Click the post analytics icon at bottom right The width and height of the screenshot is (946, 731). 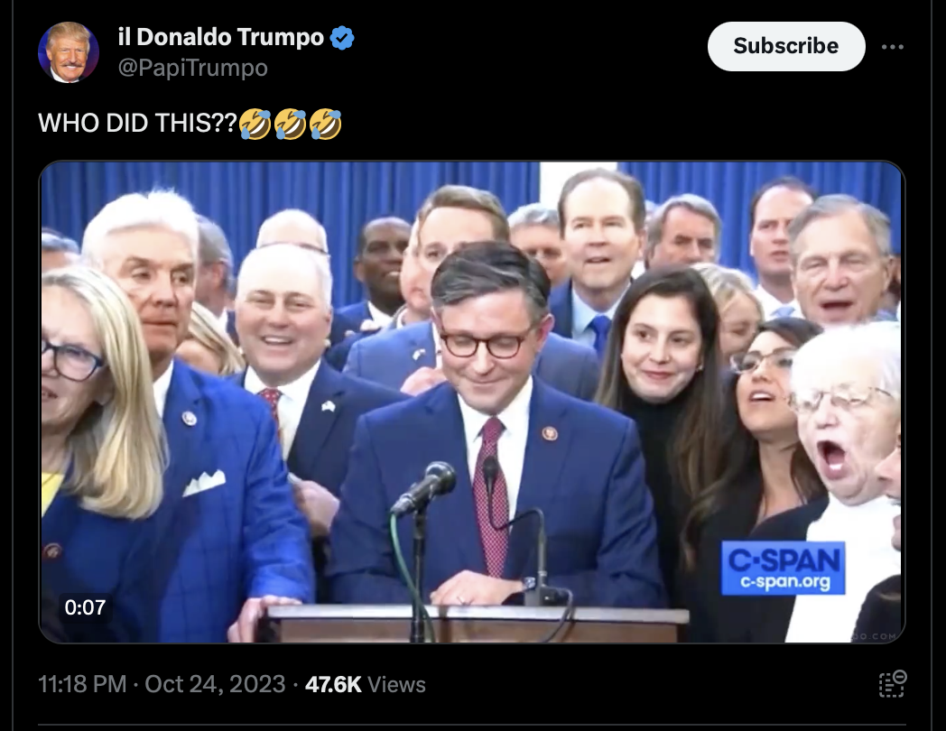[893, 684]
